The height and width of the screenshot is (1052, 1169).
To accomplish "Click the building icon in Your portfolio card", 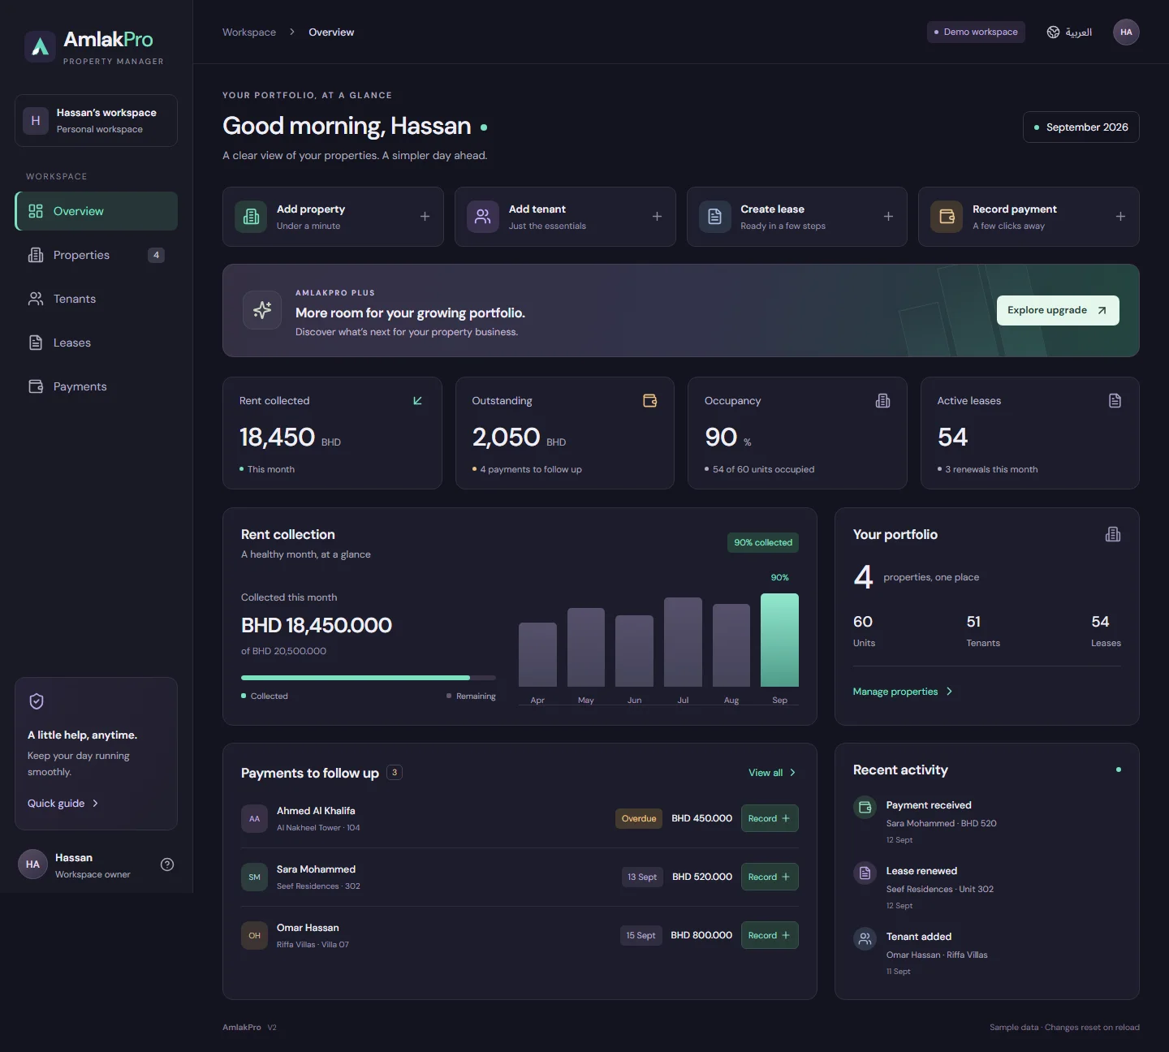I will point(1113,534).
